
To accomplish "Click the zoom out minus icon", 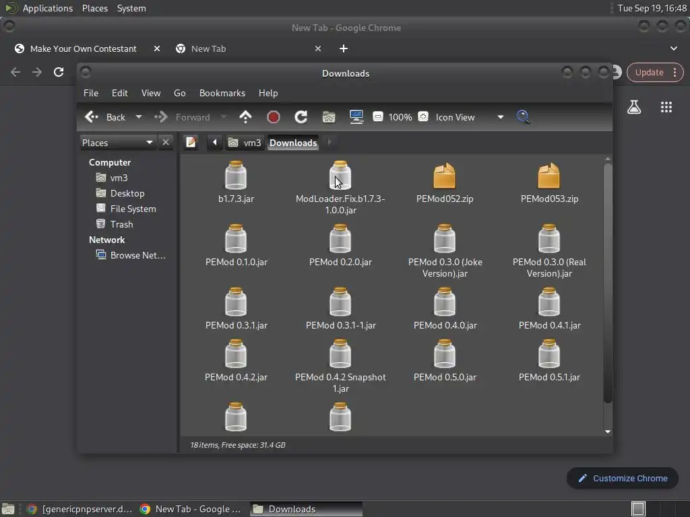I will 378,117.
